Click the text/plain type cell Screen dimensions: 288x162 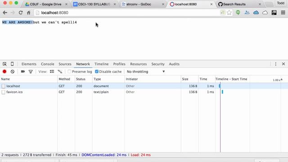101,92
